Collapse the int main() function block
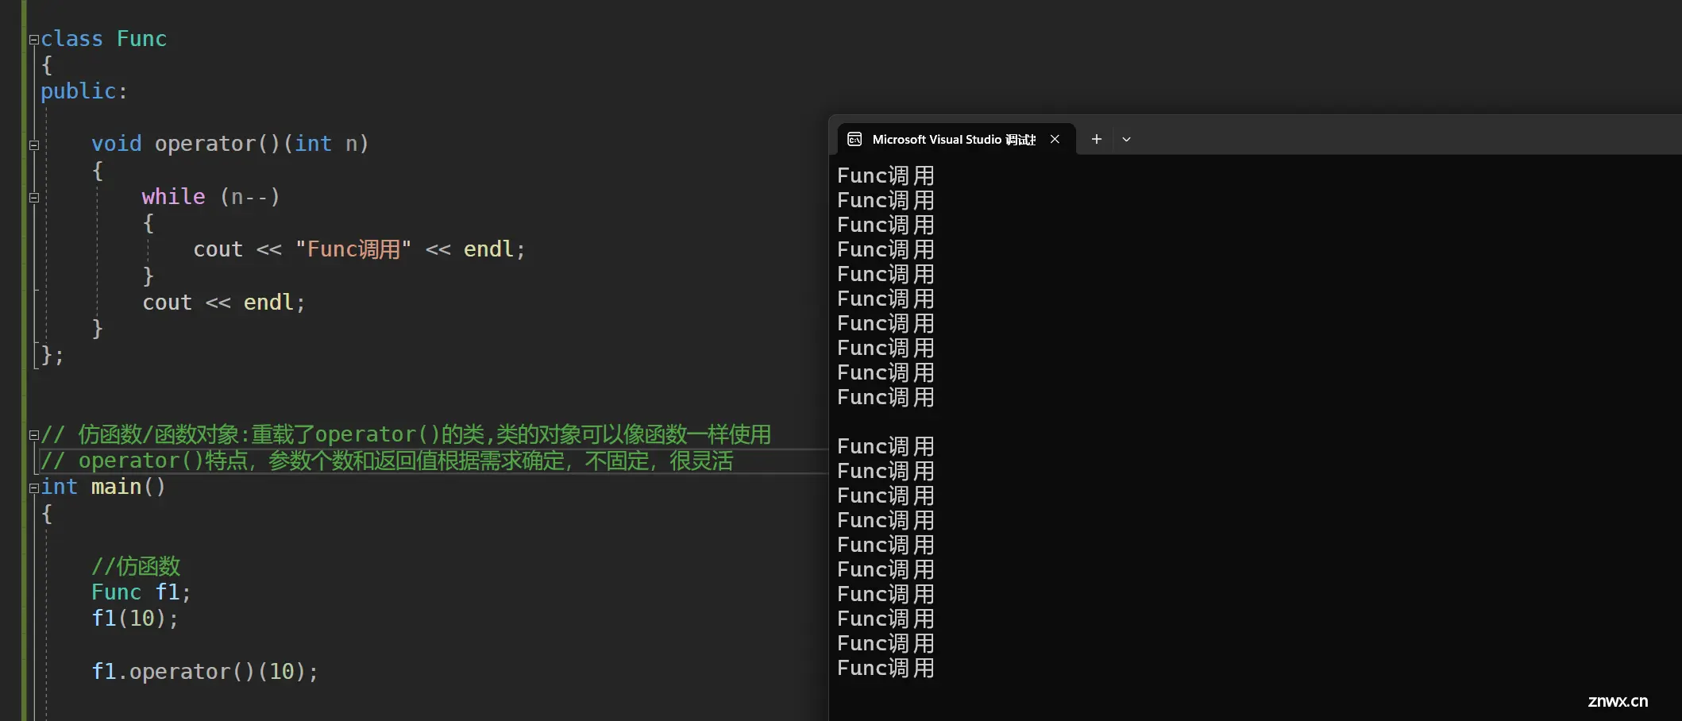1682x721 pixels. click(x=33, y=488)
